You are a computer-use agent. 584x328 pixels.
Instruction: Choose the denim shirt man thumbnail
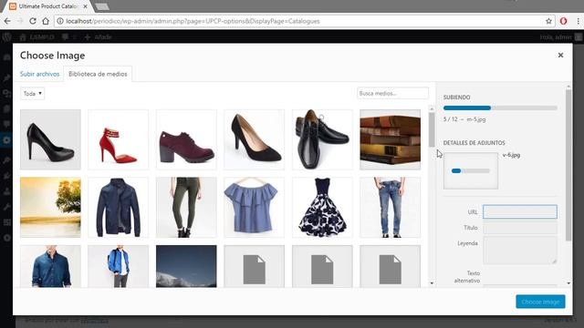tap(50, 266)
